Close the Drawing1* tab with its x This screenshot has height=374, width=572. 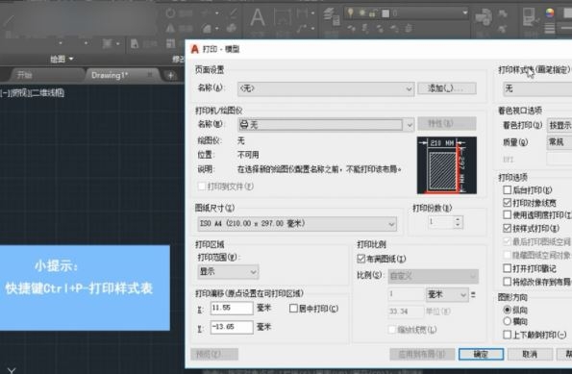150,75
